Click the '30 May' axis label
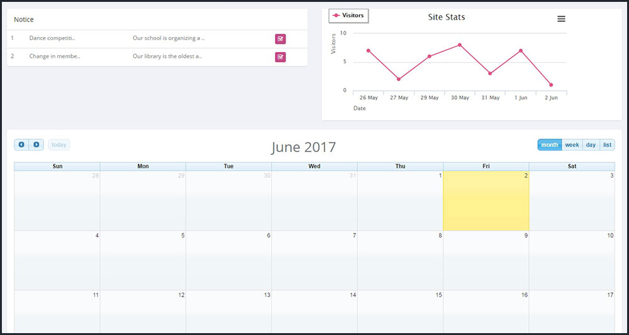 (460, 98)
